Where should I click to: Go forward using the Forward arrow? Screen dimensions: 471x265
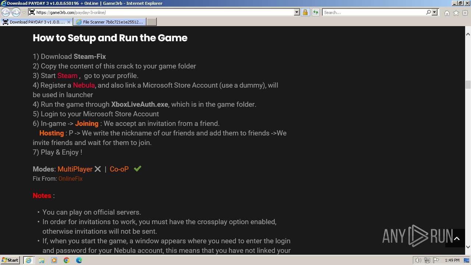[x=16, y=13]
